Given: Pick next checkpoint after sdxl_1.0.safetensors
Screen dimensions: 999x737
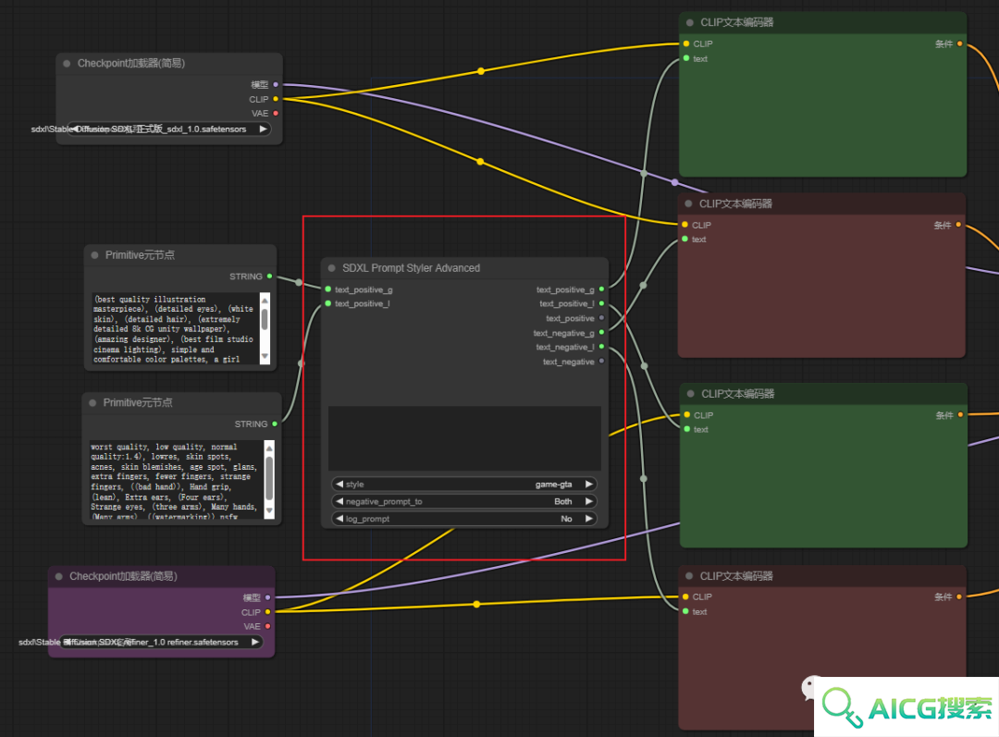Looking at the screenshot, I should [263, 129].
